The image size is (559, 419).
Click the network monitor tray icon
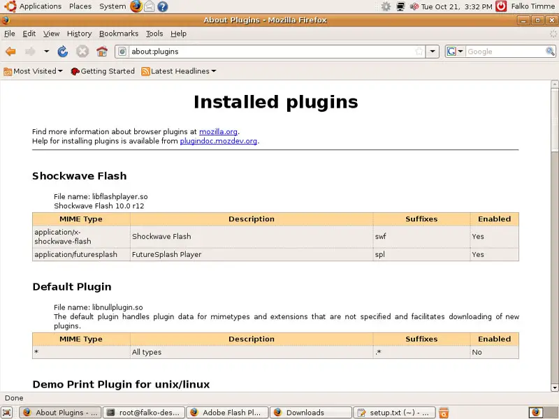[x=400, y=6]
